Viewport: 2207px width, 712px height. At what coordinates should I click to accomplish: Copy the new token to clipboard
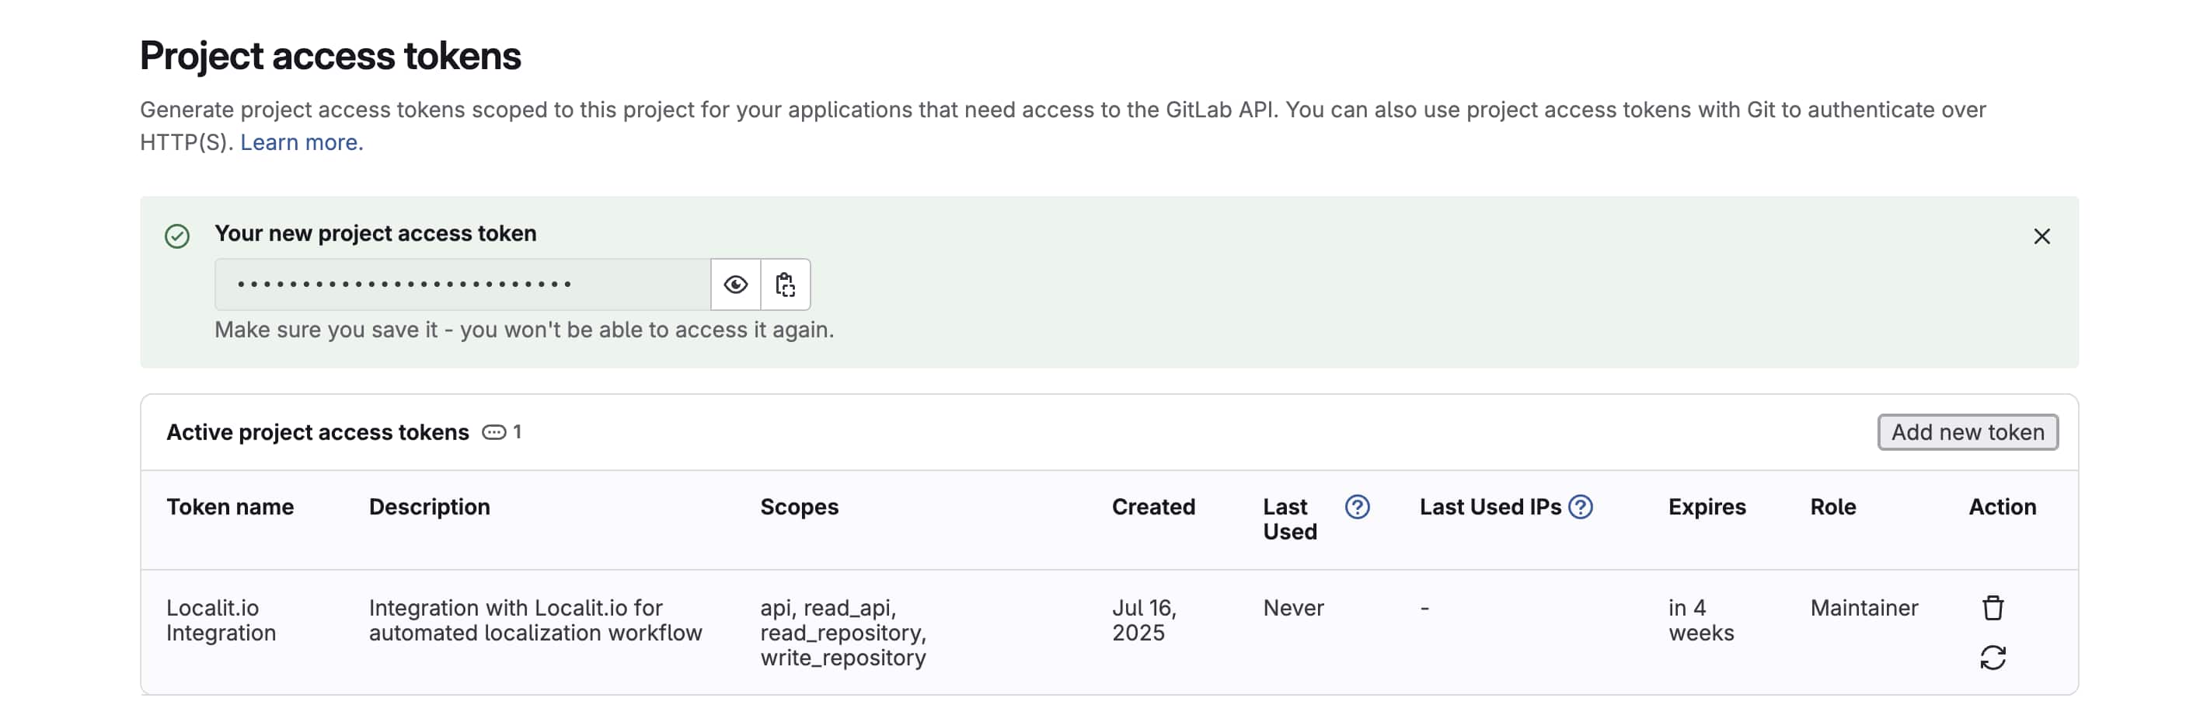(785, 284)
